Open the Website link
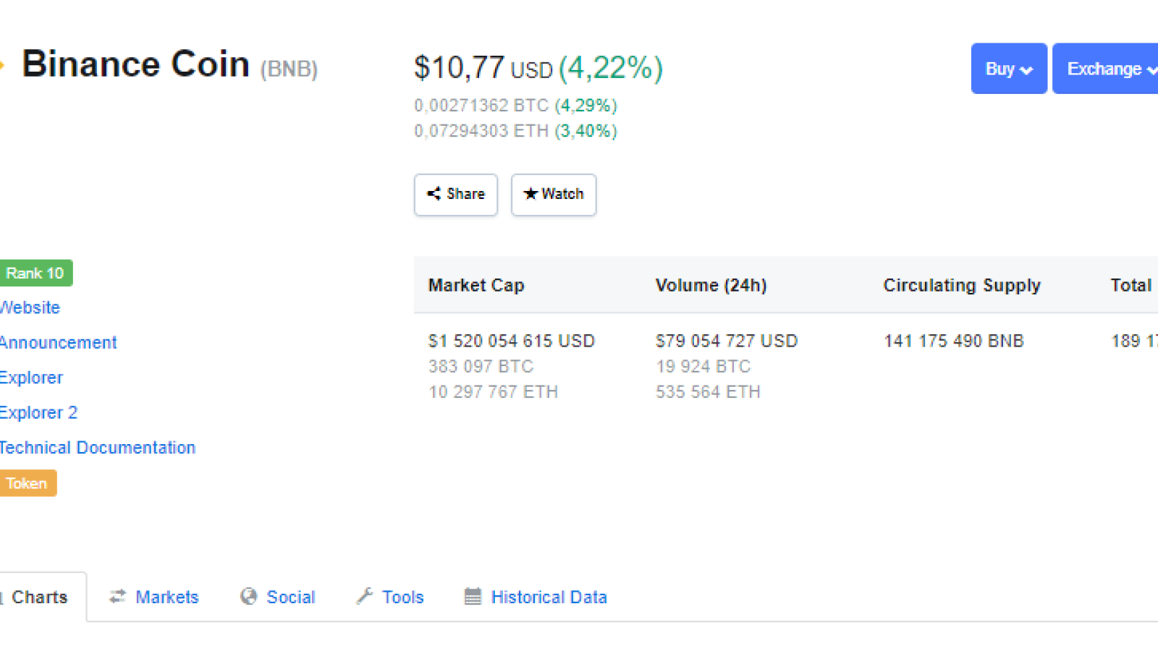Image resolution: width=1158 pixels, height=651 pixels. point(30,307)
